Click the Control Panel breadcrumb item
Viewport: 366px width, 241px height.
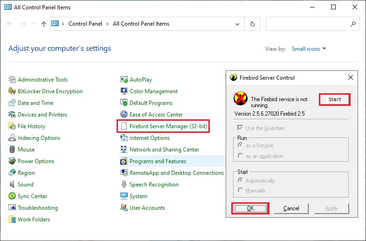pyautogui.click(x=85, y=24)
